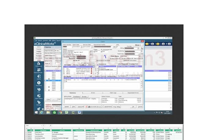Open the Refunds sidebar icon
Screen dimensions: 208x140
tap(39, 102)
